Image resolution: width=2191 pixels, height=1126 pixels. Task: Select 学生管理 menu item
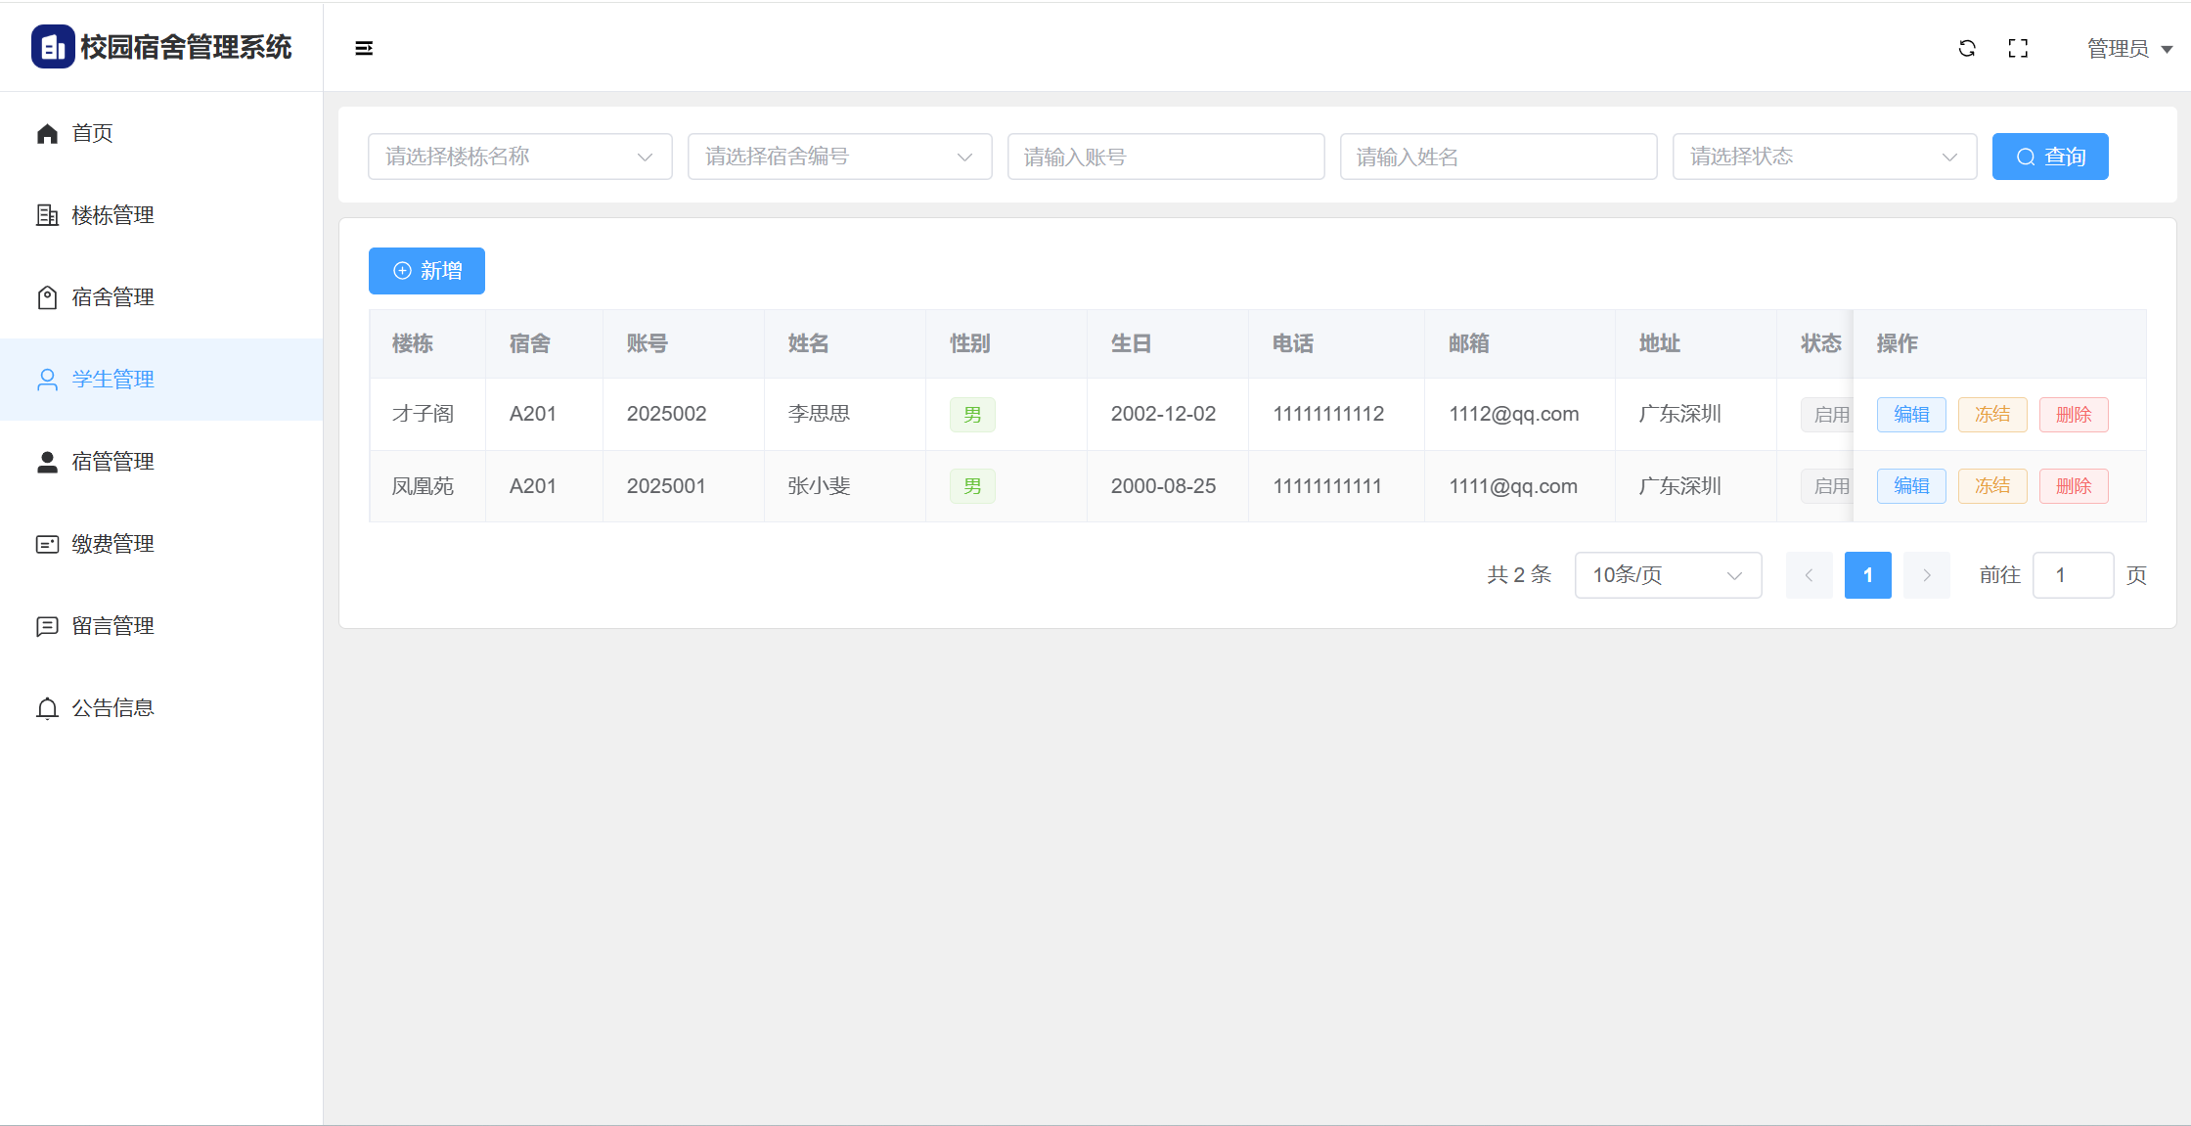[x=112, y=380]
